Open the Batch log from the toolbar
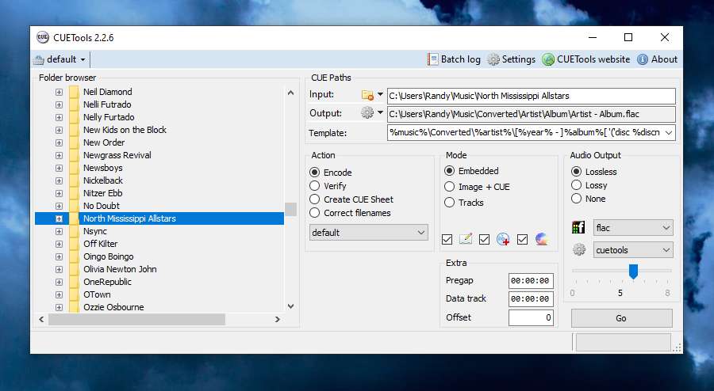 point(454,59)
